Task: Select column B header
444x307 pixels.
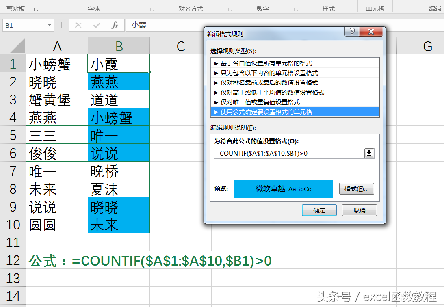Action: (x=119, y=46)
